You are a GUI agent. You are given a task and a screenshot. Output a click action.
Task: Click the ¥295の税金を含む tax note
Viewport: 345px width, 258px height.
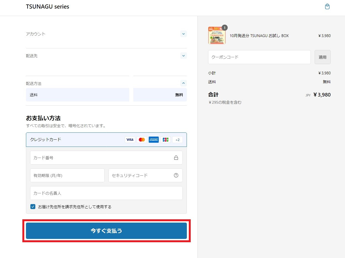coord(225,102)
